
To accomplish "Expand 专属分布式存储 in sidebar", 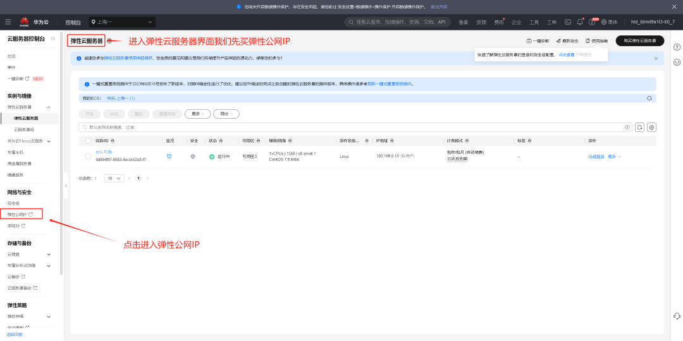I will point(49,266).
